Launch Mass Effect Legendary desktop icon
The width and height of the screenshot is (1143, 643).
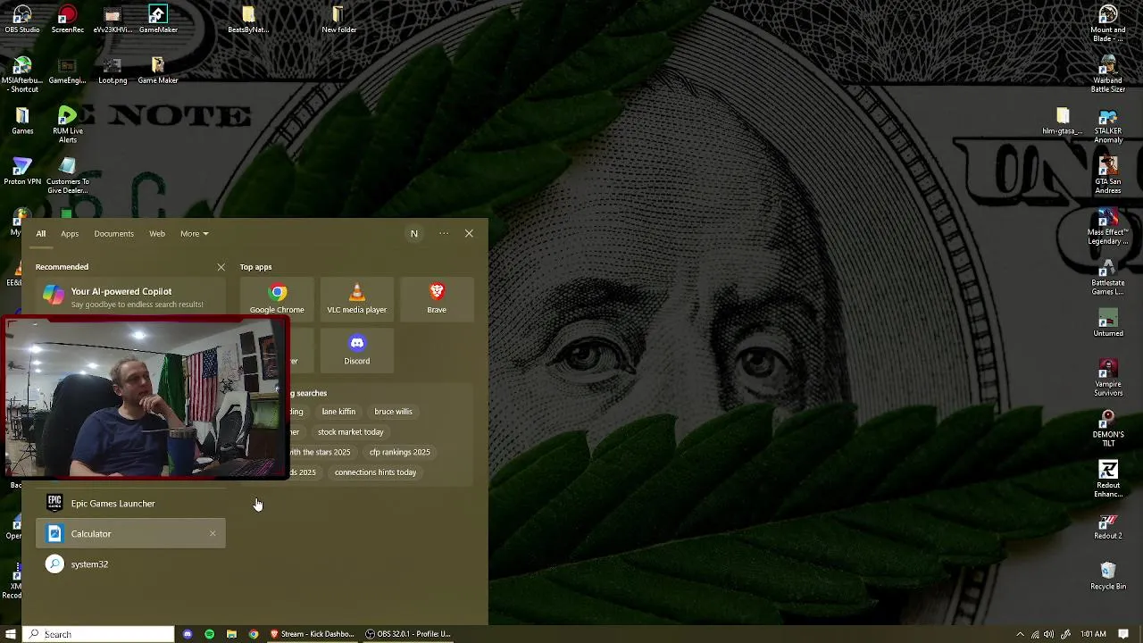point(1108,227)
